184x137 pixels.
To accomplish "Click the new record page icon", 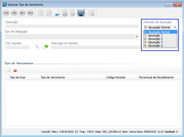I will 41,13.
